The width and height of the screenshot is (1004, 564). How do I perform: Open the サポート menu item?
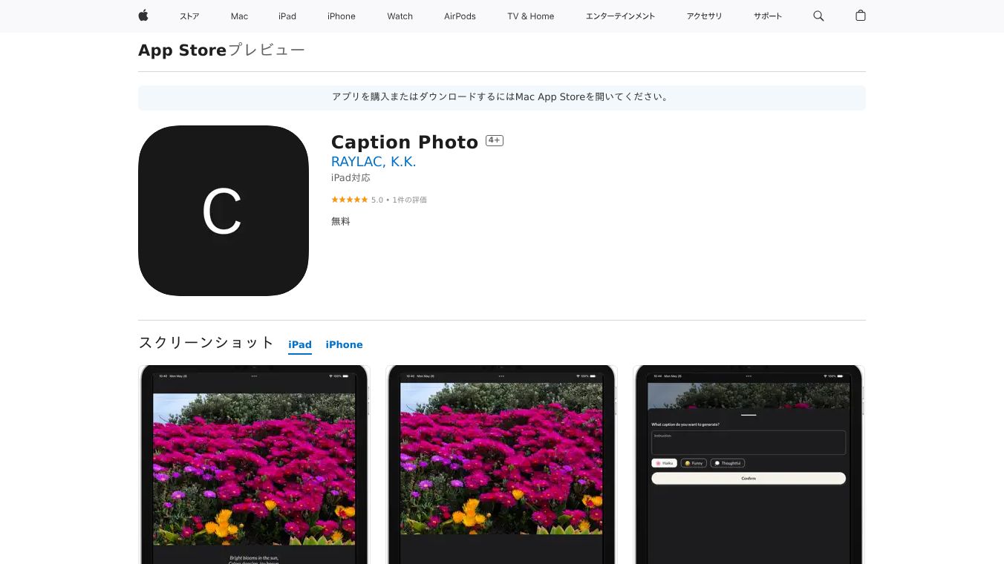click(768, 16)
